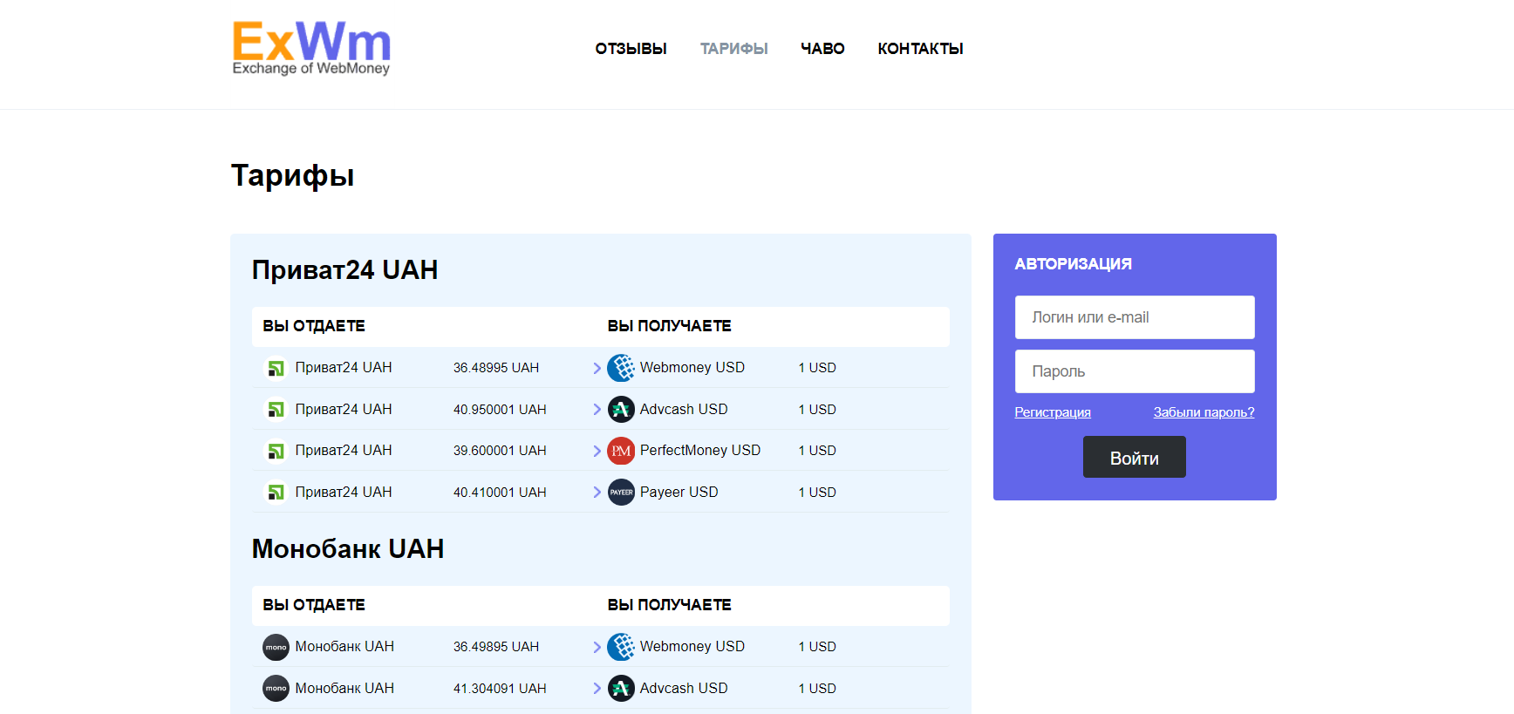Click arrow chevron in the 40.410001 UAH row

[597, 493]
